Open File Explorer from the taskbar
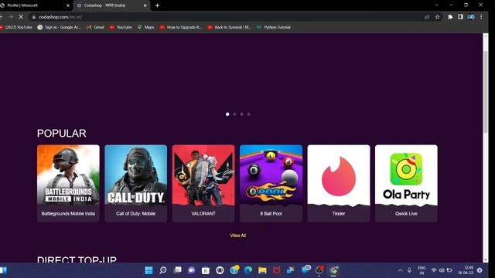 click(262, 270)
